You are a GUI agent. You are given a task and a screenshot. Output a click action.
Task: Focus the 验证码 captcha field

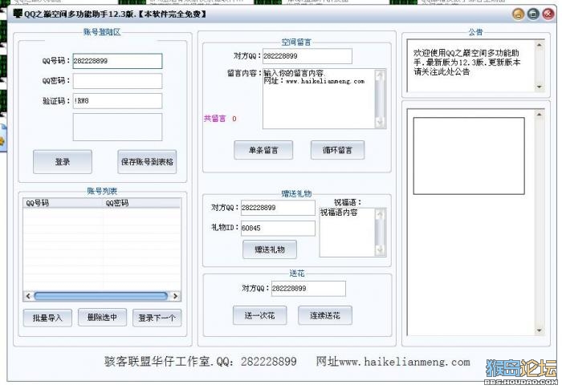(x=117, y=101)
